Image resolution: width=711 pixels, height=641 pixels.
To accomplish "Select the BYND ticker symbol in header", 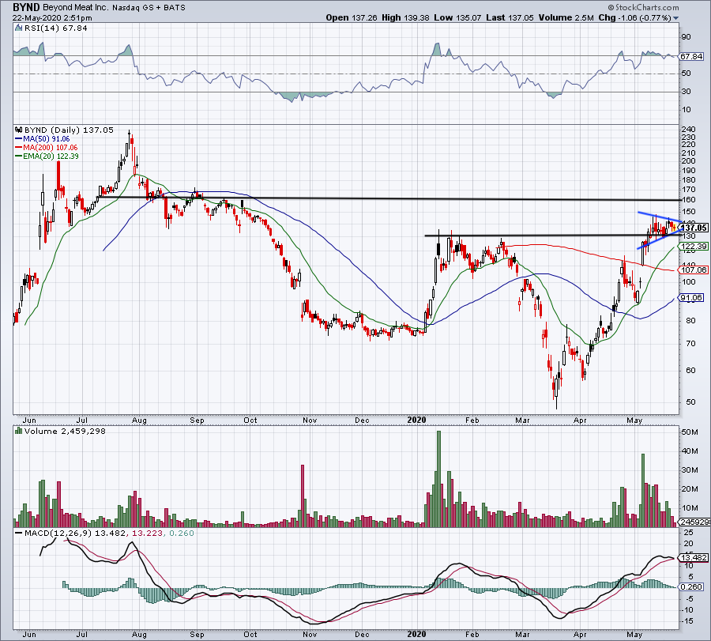I will [26, 7].
